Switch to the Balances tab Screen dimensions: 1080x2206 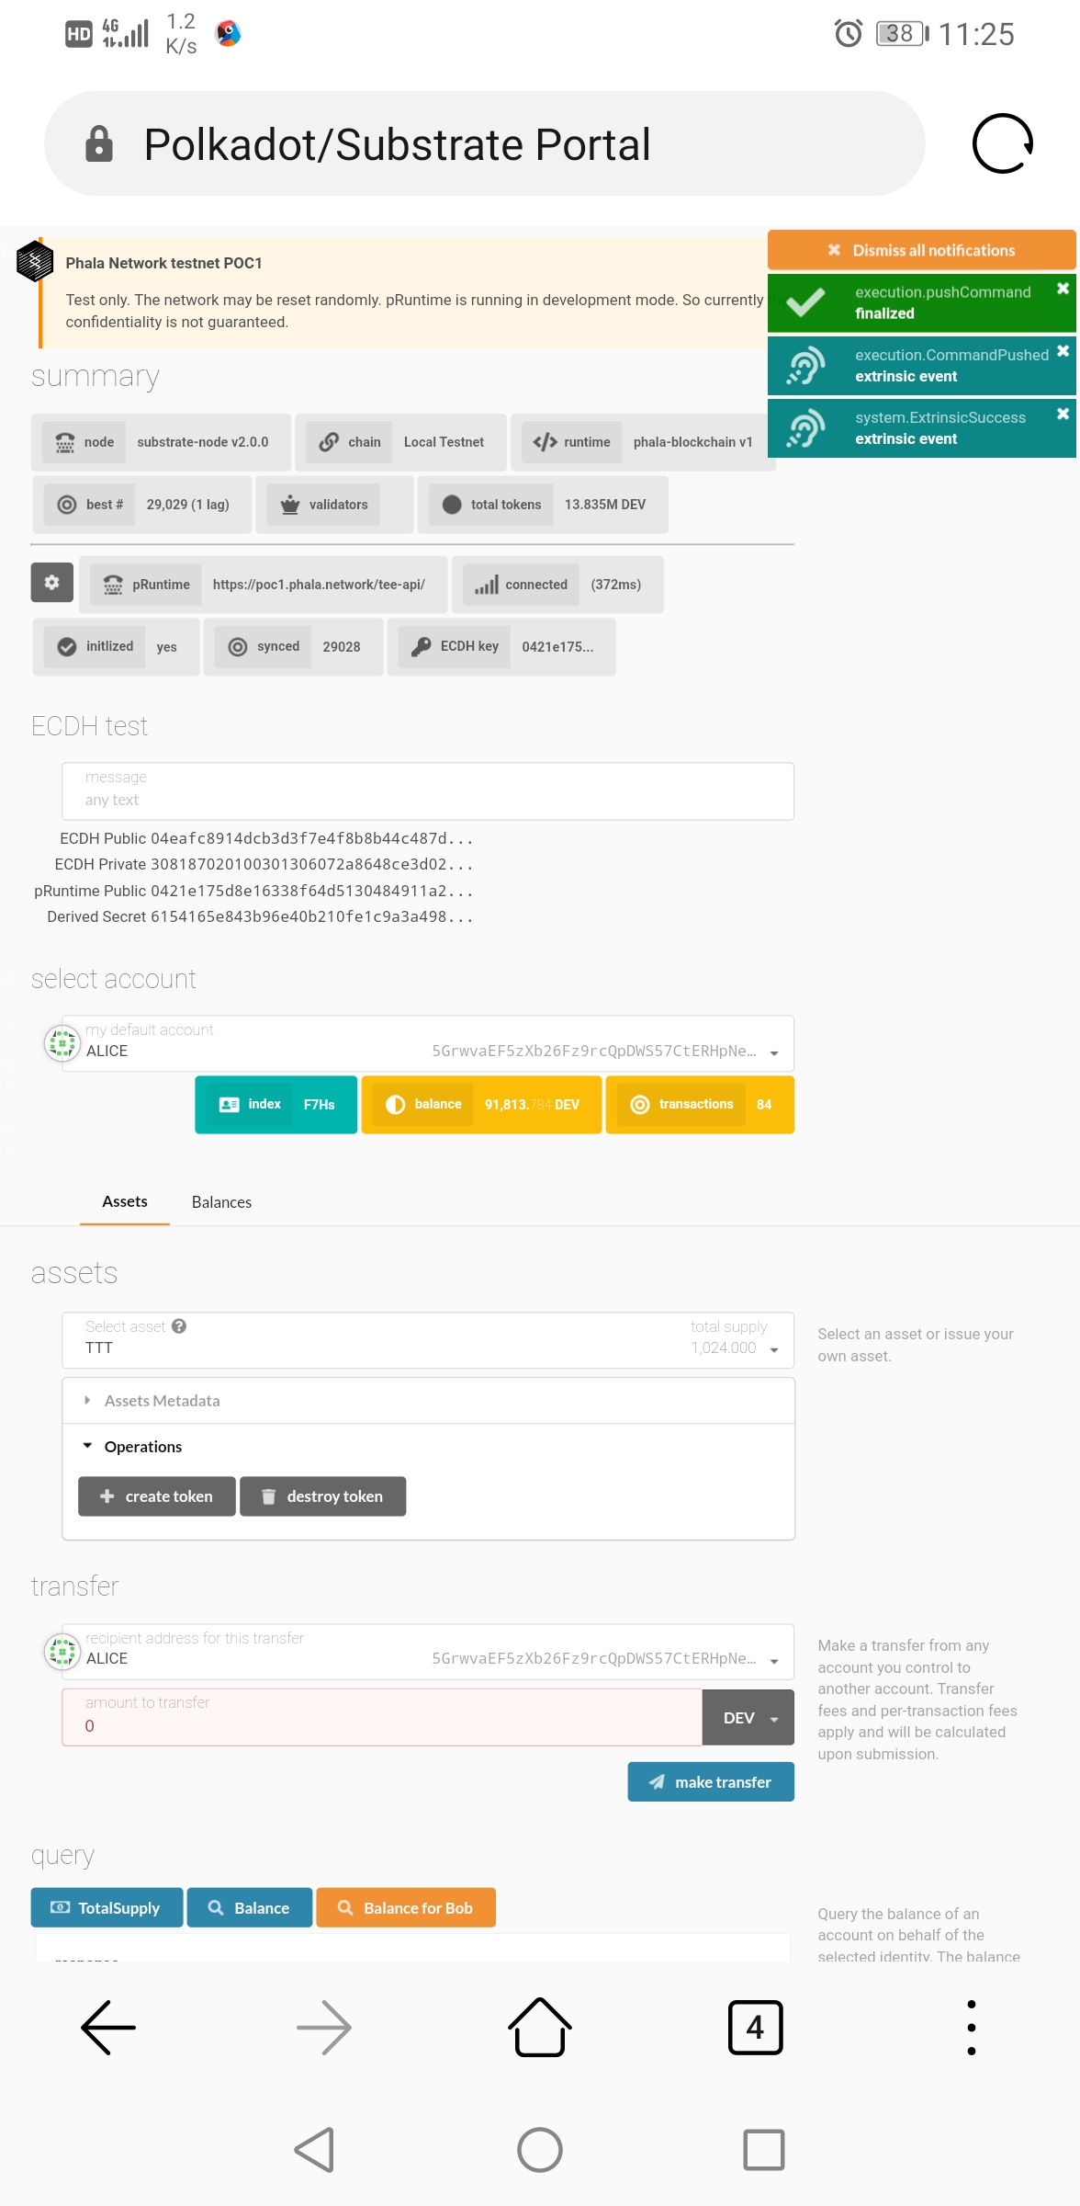click(x=221, y=1202)
